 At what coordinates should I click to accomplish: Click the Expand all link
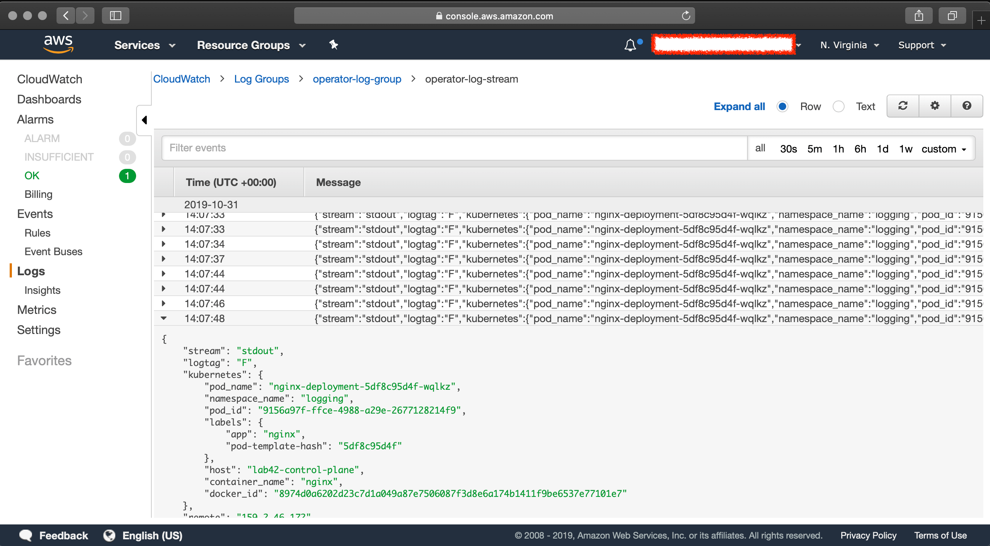739,106
